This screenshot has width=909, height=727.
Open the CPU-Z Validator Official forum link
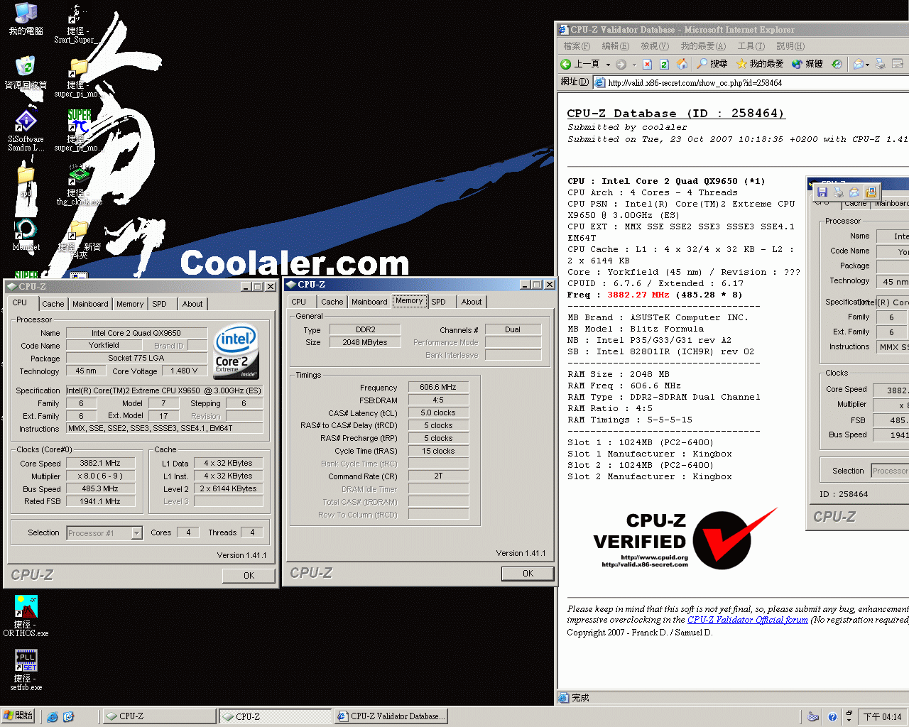(748, 620)
